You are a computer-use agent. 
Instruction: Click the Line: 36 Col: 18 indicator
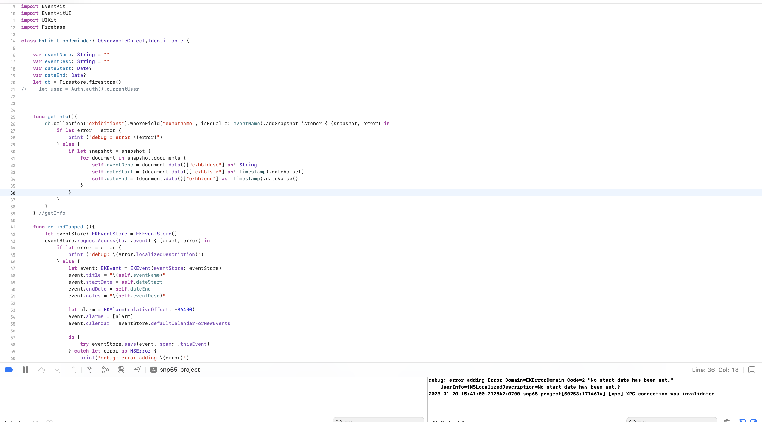[x=715, y=370]
